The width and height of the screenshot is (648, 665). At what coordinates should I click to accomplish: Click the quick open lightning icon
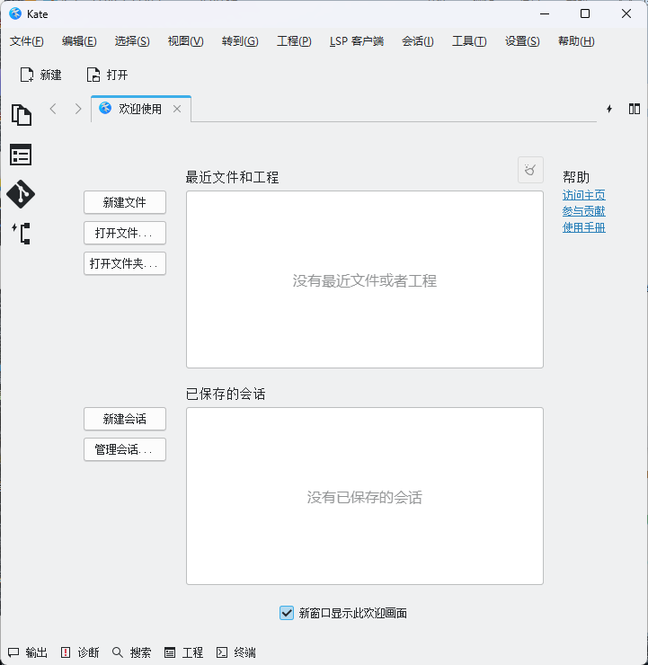609,109
